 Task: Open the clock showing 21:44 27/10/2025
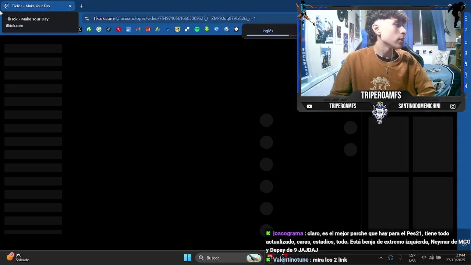coord(456,258)
